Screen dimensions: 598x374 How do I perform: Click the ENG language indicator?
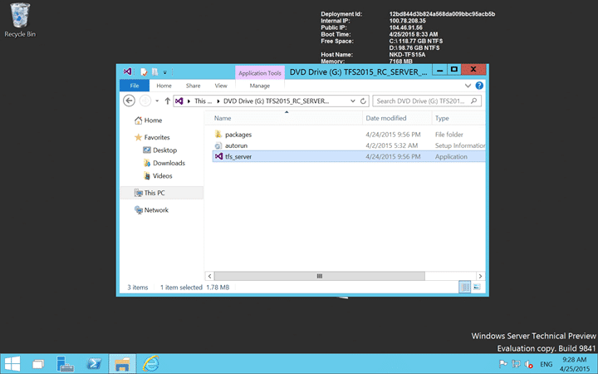547,365
